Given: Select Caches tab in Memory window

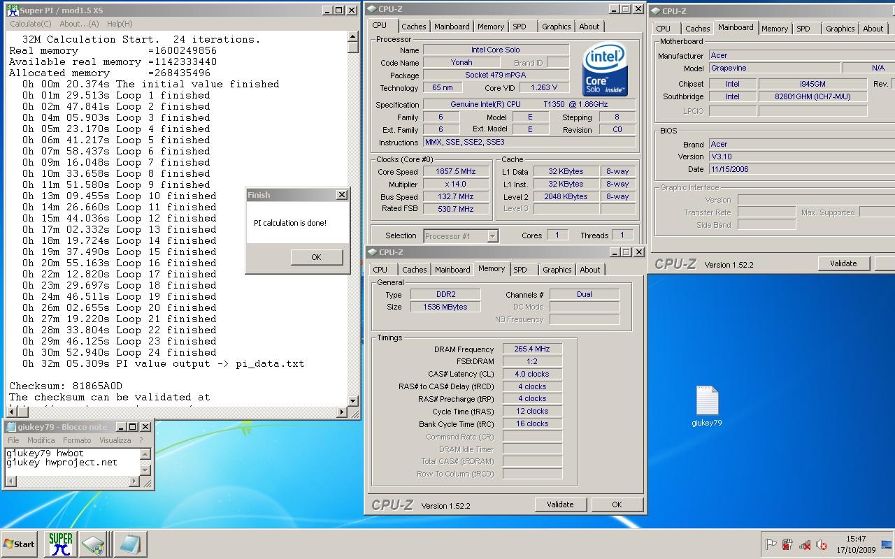Looking at the screenshot, I should click(414, 270).
